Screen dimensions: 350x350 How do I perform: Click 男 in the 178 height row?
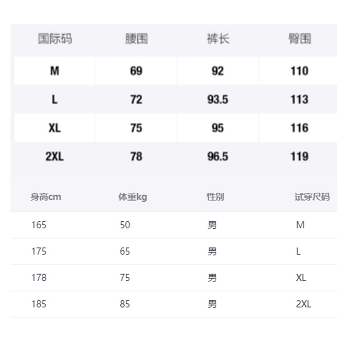pos(212,278)
